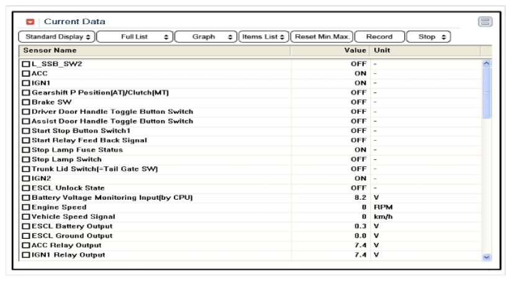Image resolution: width=511 pixels, height=281 pixels.
Task: Click the scrollbar down arrow
Action: click(486, 256)
